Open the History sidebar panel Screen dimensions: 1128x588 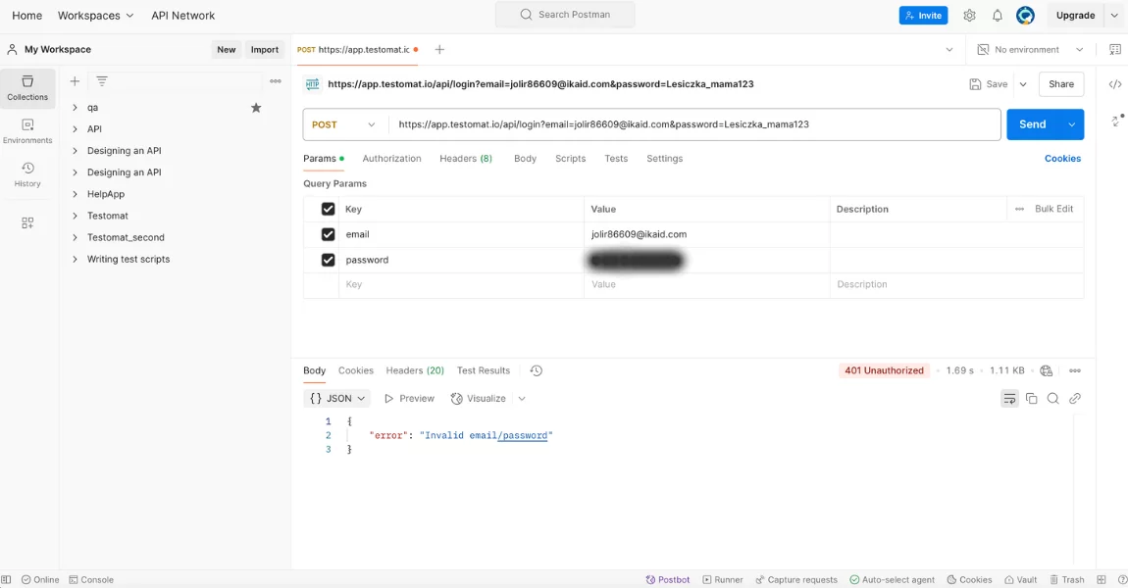tap(27, 174)
